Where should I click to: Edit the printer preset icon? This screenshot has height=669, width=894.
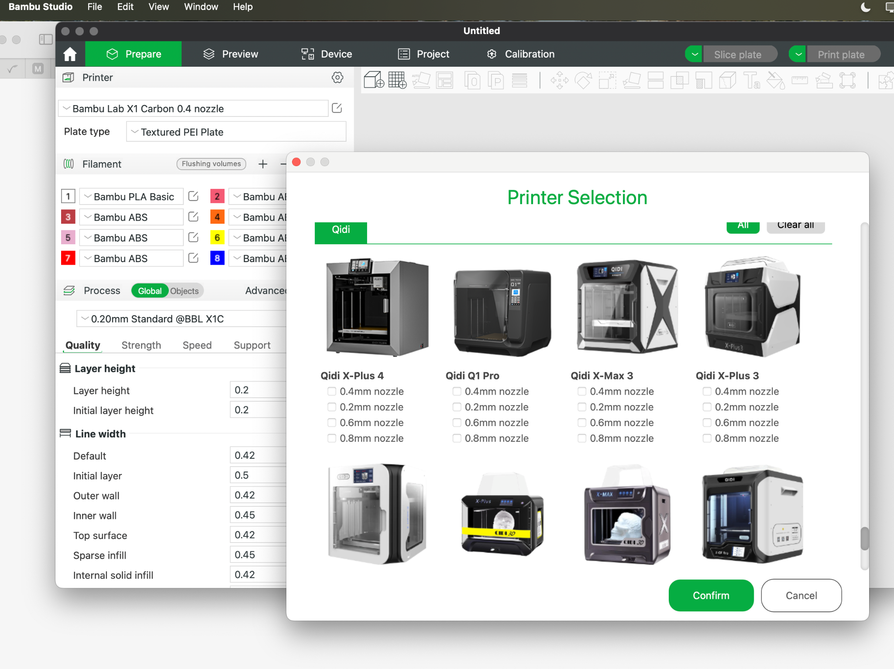click(337, 108)
